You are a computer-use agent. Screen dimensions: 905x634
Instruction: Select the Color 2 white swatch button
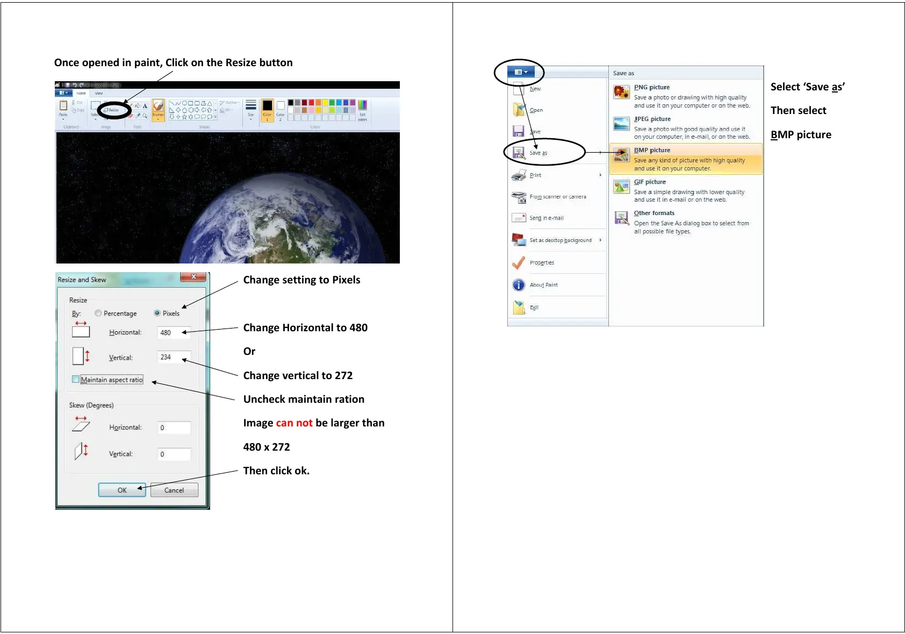[281, 111]
